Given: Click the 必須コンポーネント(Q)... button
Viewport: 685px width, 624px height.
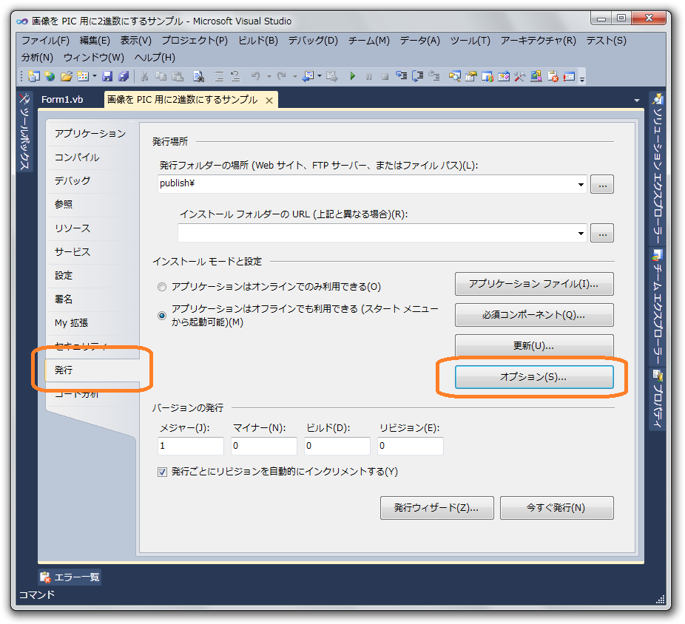Looking at the screenshot, I should click(x=534, y=315).
